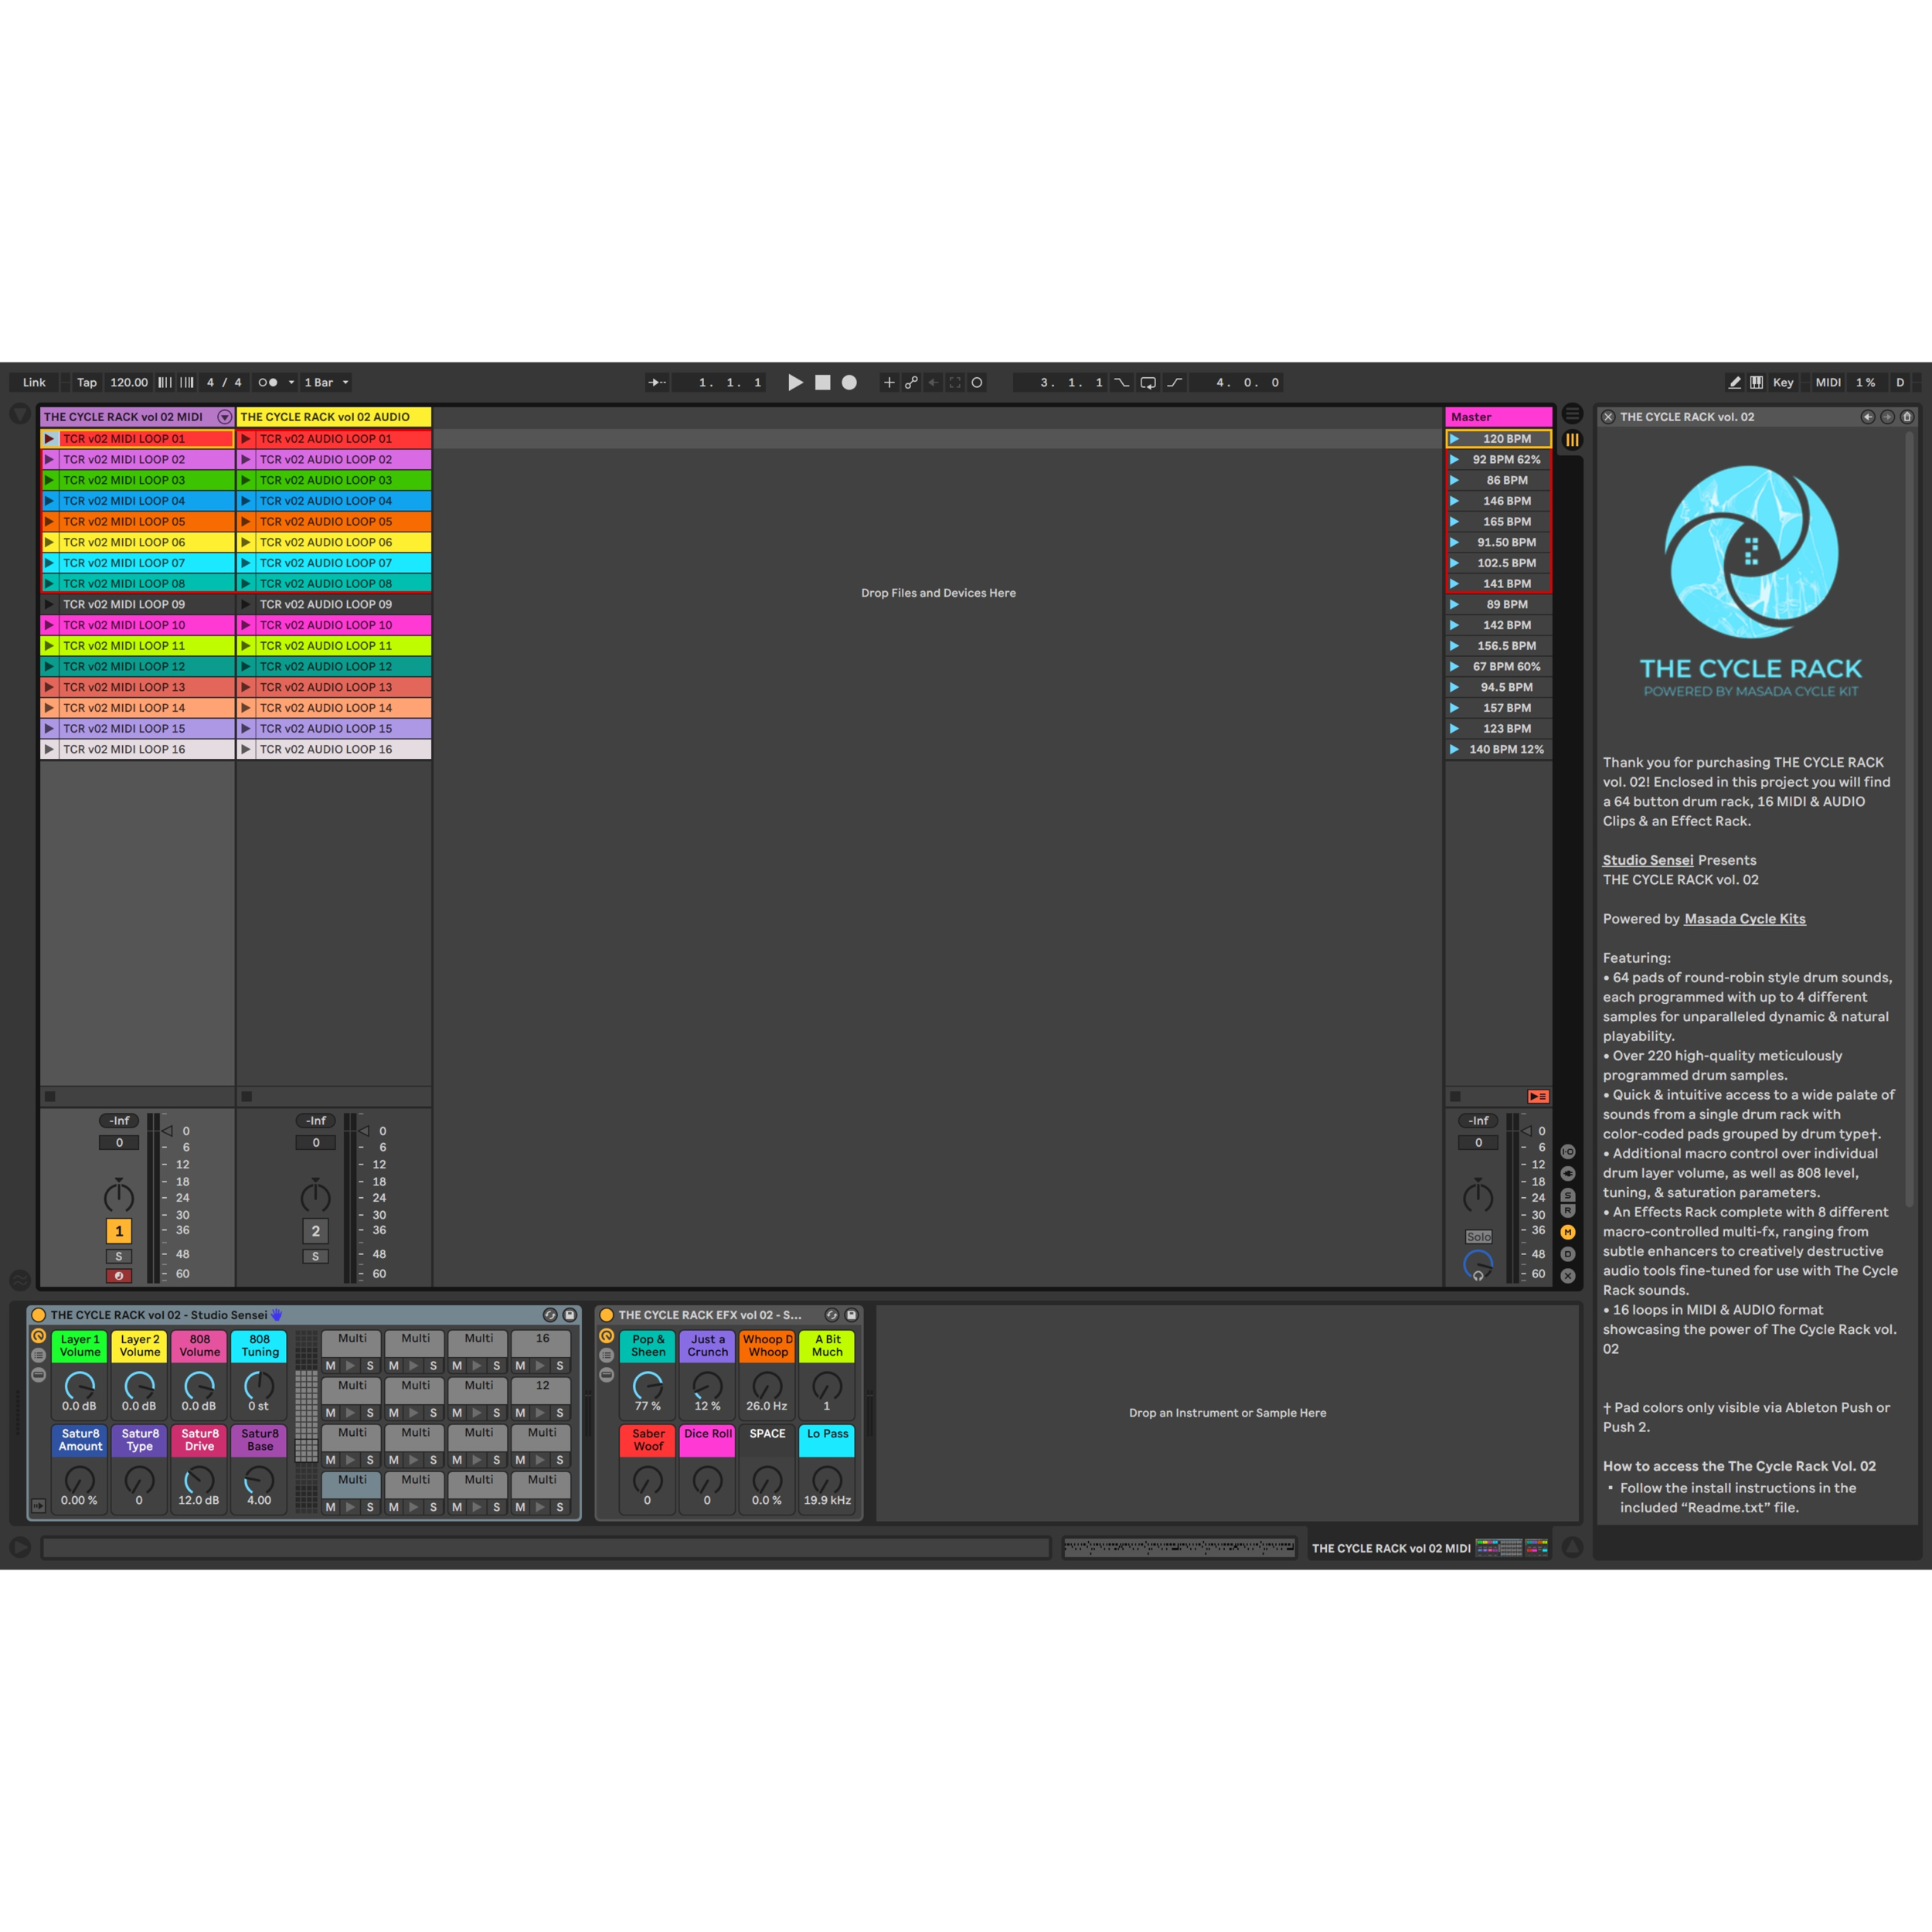Launch clip TCR v02 AUDIO LOOP 06
The image size is (1932, 1932).
(x=246, y=542)
